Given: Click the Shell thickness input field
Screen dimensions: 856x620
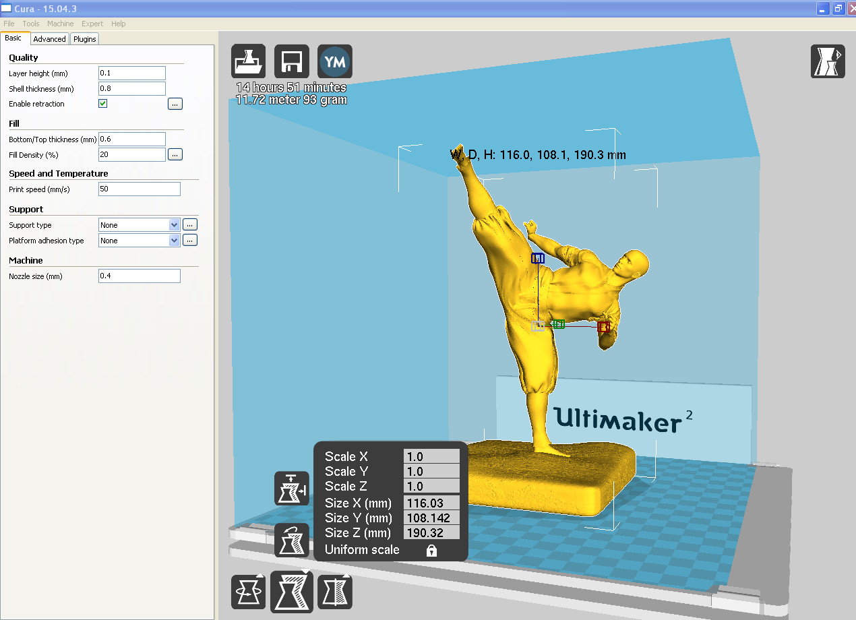Looking at the screenshot, I should (132, 88).
